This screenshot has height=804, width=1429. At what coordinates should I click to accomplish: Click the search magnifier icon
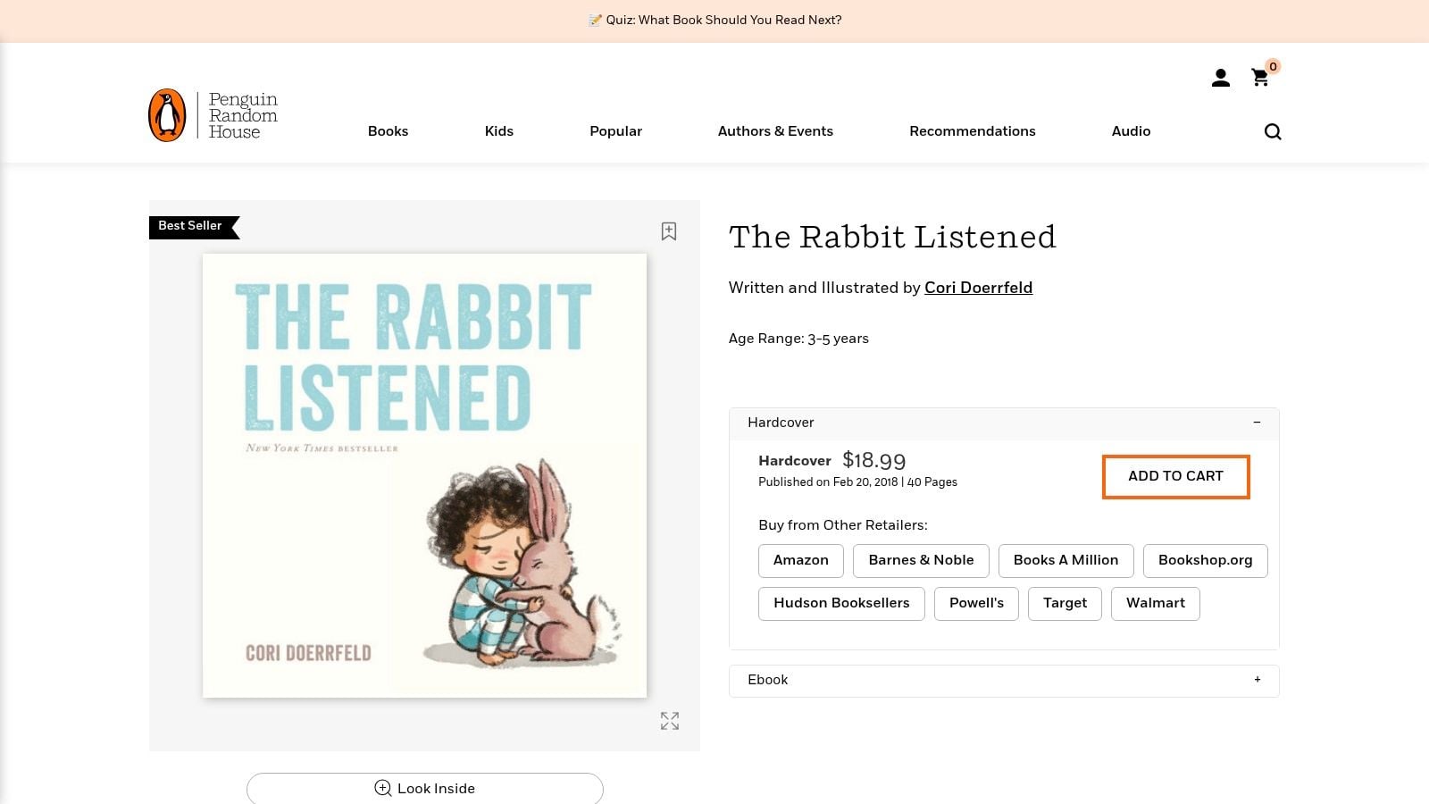(x=1273, y=132)
